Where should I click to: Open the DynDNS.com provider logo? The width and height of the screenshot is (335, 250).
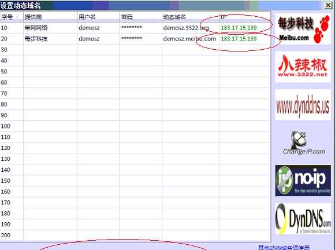pos(303,219)
